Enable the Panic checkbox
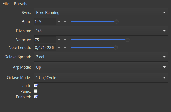 pyautogui.click(x=36, y=91)
